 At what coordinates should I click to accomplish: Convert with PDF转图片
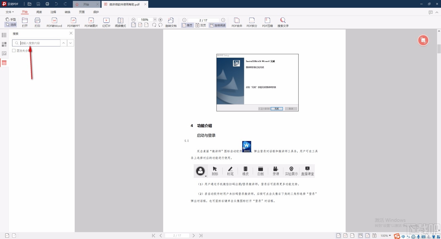pos(91,22)
